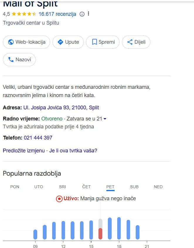This screenshot has width=194, height=248.
Task: Switch to the PON day tab
Action: click(15, 187)
